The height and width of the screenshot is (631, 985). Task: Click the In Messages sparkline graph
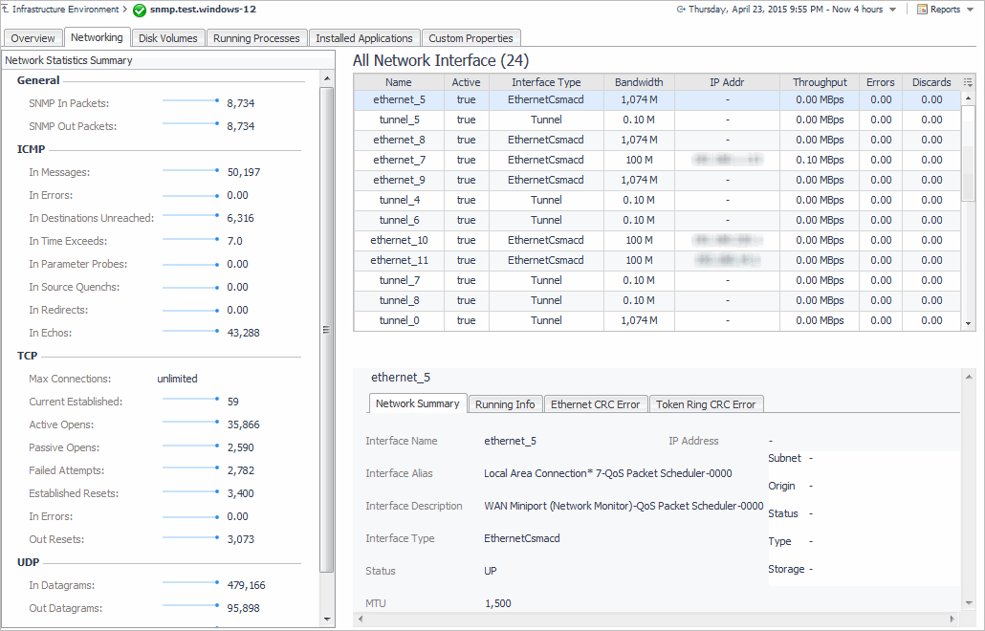tap(190, 170)
